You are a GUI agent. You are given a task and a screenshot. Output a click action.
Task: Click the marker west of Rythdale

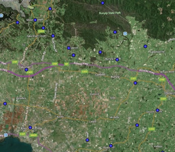pyautogui.click(x=5, y=104)
